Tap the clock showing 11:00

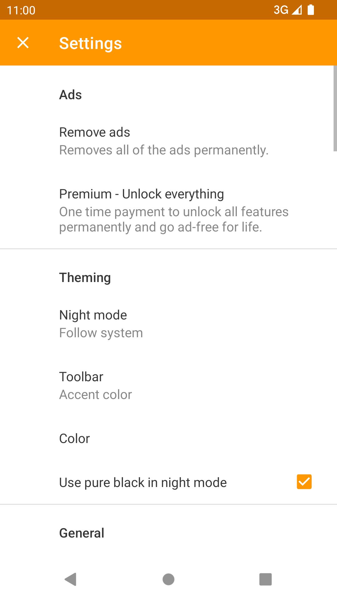[x=21, y=10]
